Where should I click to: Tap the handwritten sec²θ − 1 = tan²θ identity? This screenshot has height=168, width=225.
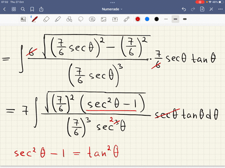67,152
